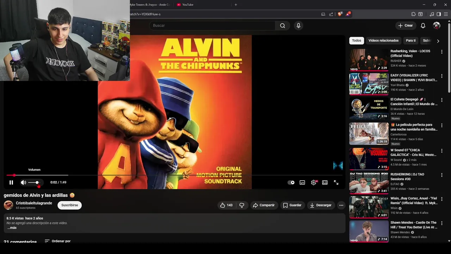Open the Cristóbaleltulagrande channel avatar

8,205
